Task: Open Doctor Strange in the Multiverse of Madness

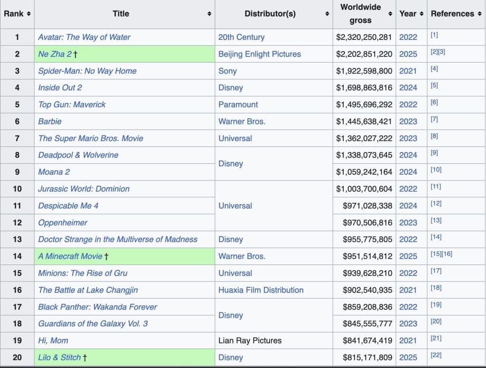Action: pos(118,239)
